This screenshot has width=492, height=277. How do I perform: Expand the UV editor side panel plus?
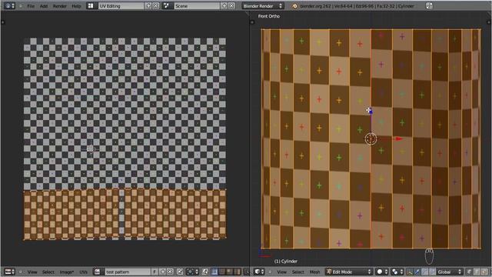pyautogui.click(x=3, y=22)
